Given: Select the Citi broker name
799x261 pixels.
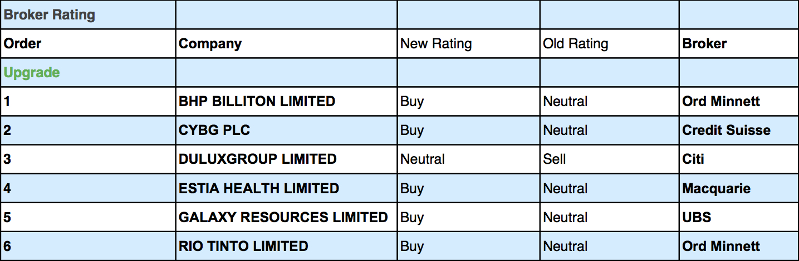Looking at the screenshot, I should [x=693, y=159].
